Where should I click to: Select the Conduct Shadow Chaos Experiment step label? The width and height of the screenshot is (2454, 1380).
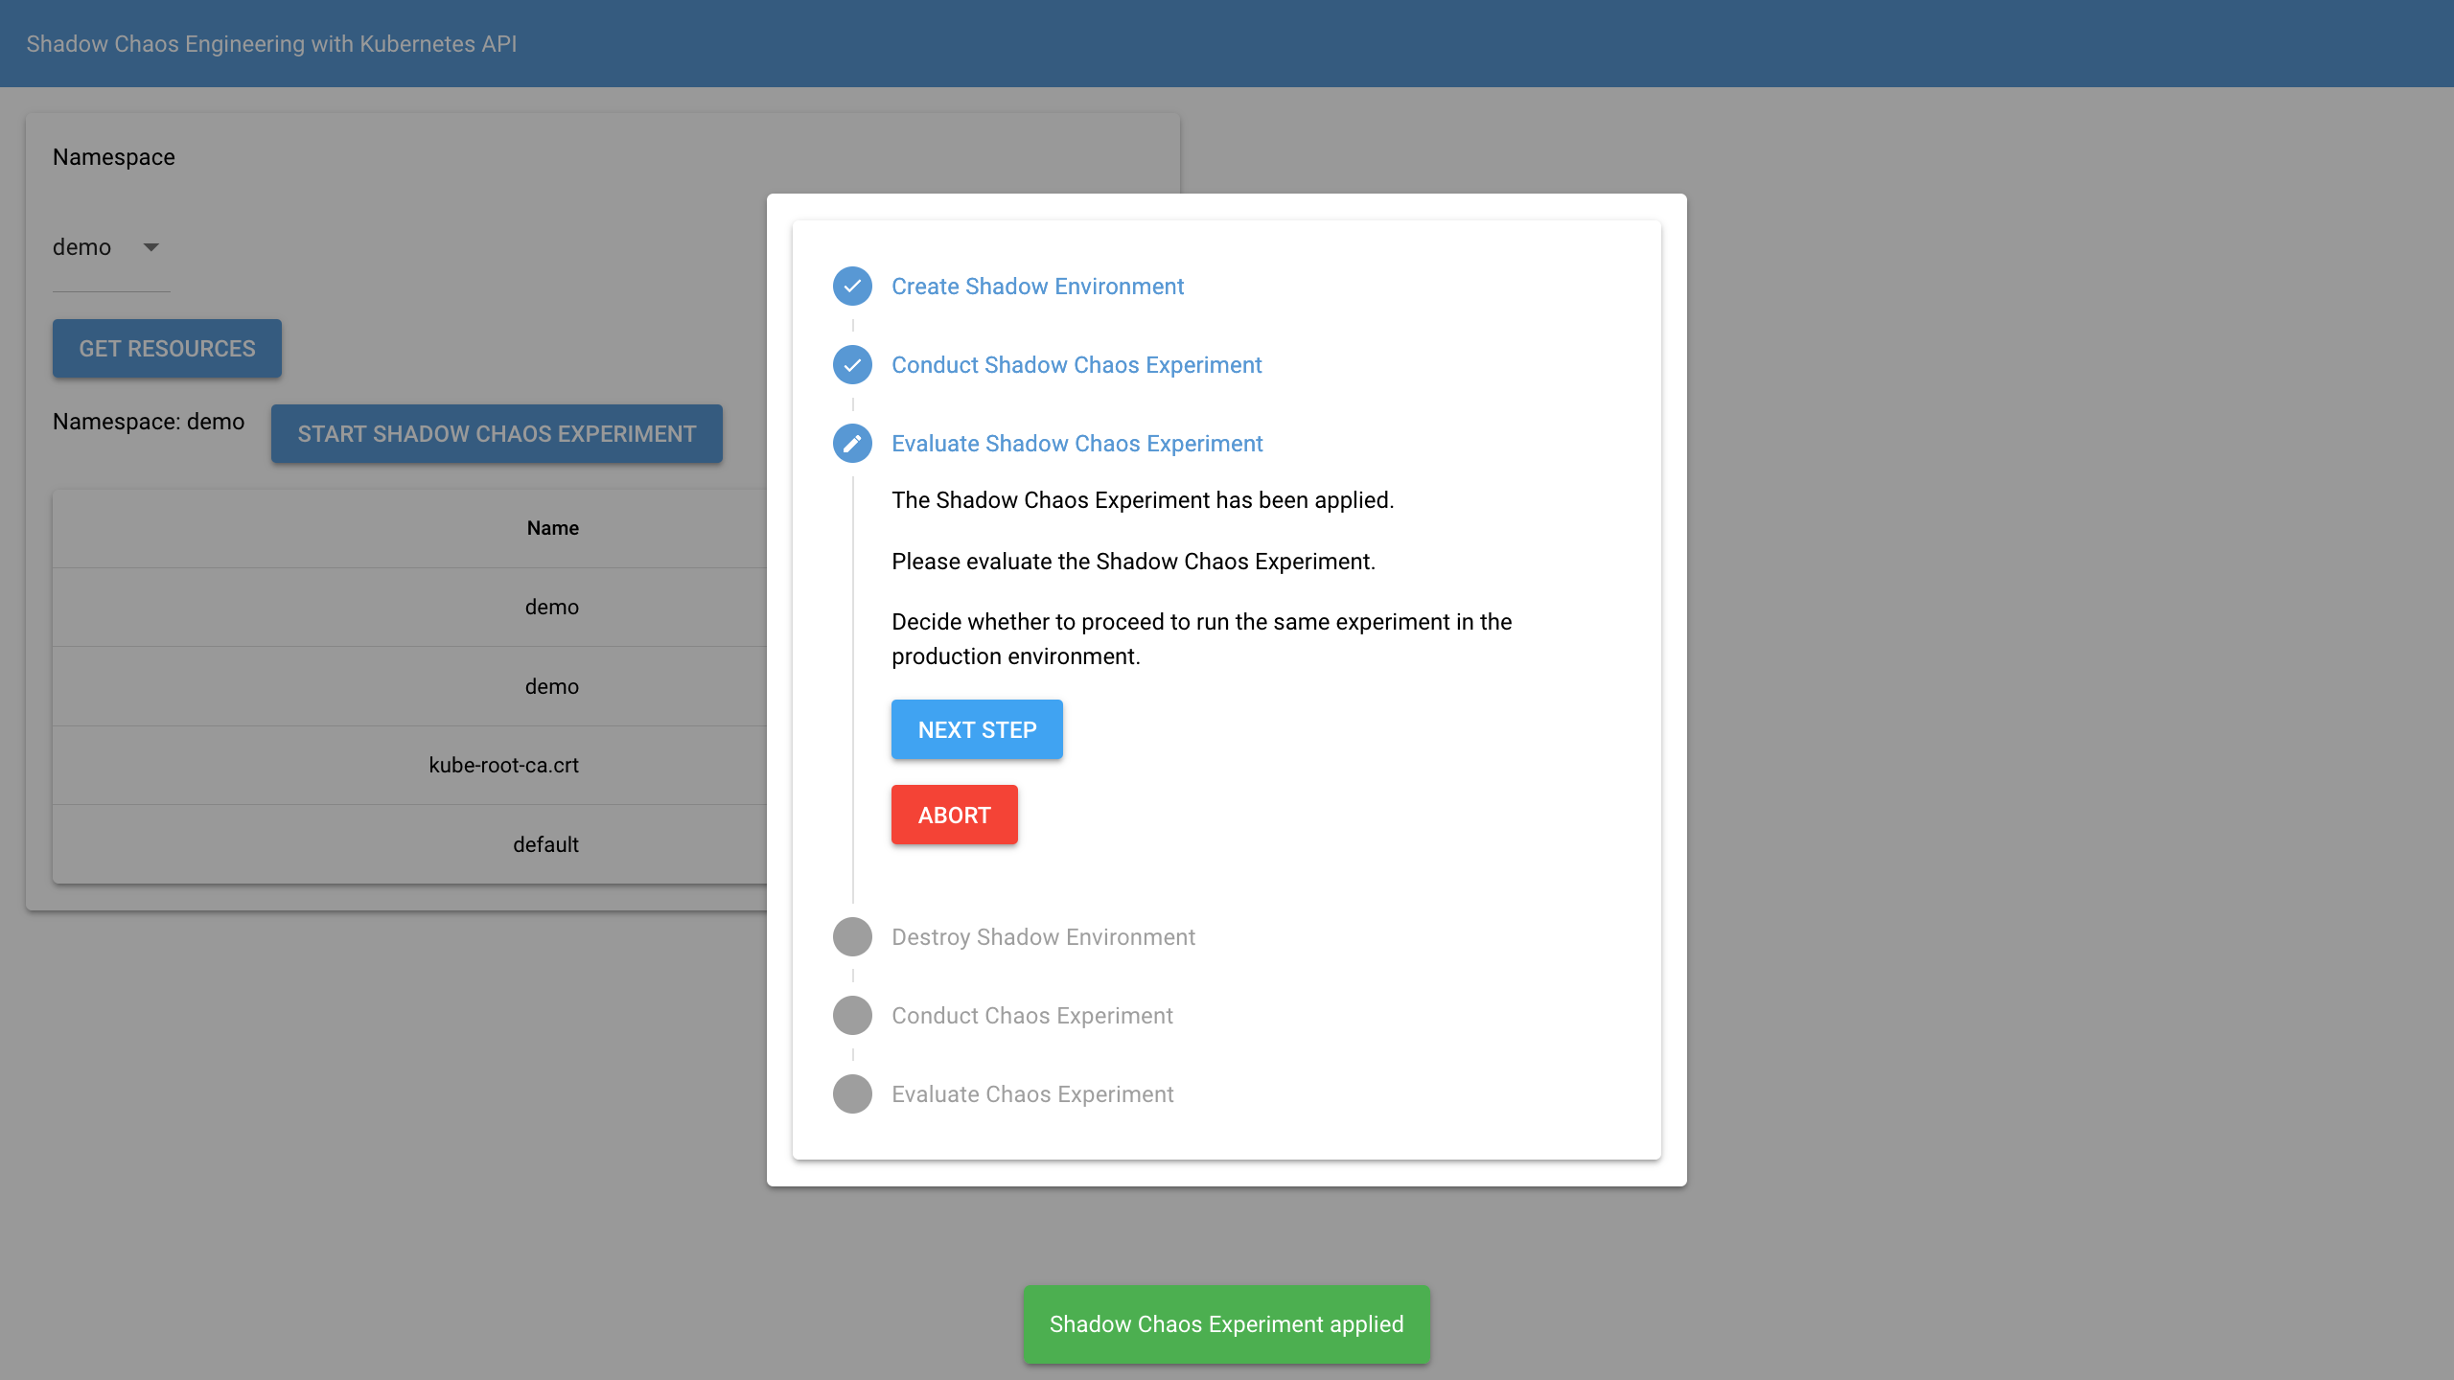coord(1076,364)
